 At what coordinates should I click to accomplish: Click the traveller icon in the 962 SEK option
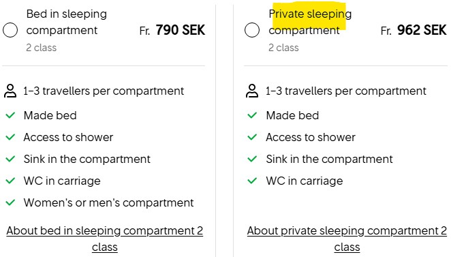tap(252, 91)
